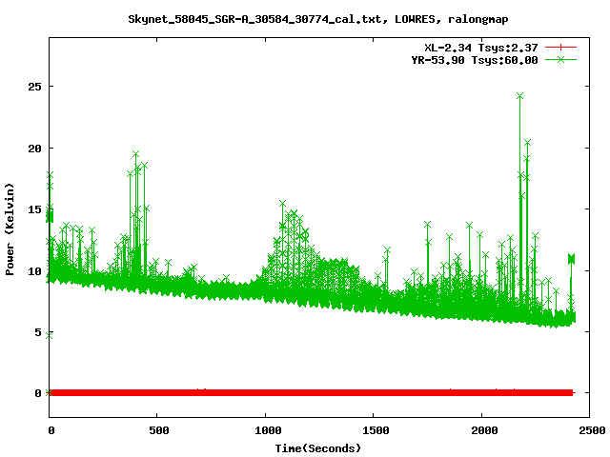Click the x-axis tick label 2500
The height and width of the screenshot is (457, 610).
point(592,430)
